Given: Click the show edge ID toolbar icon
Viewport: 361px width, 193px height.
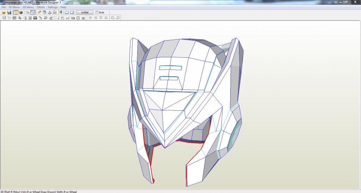Looking at the screenshot, I should pyautogui.click(x=27, y=12).
